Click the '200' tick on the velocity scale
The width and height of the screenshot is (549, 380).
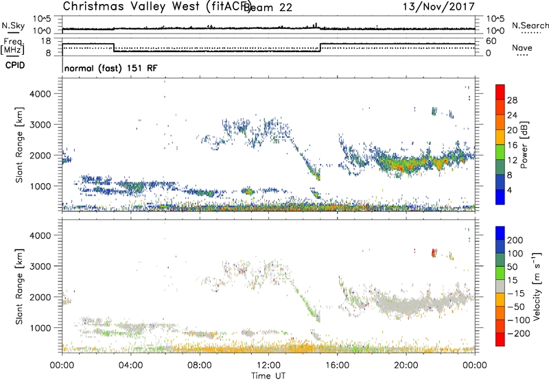click(x=515, y=240)
